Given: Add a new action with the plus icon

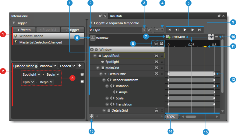Looking at the screenshot, I should [80, 66].
